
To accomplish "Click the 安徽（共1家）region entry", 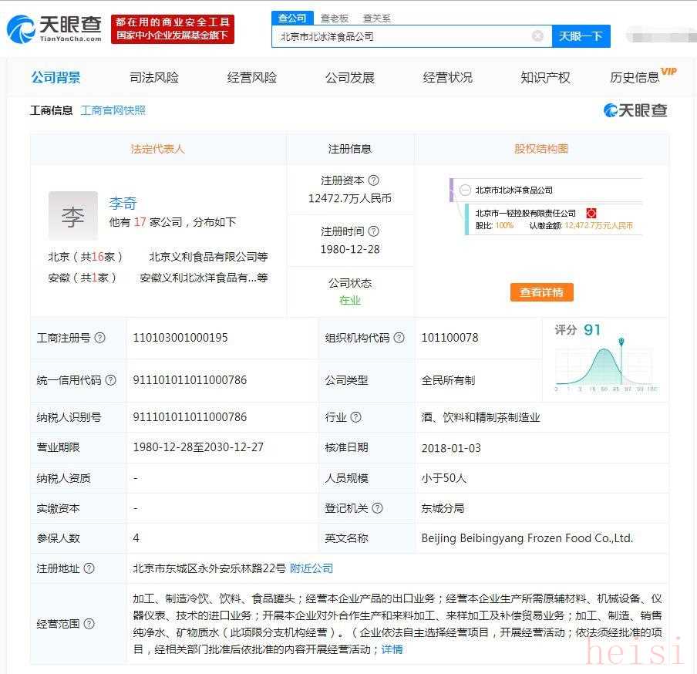I will click(82, 278).
